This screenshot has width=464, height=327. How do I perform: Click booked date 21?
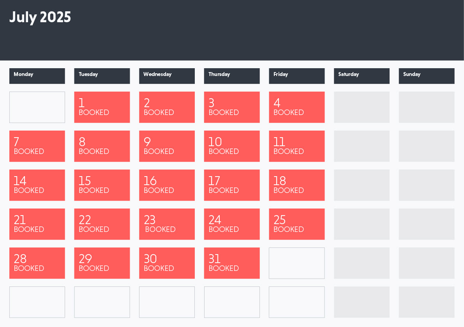pyautogui.click(x=37, y=224)
